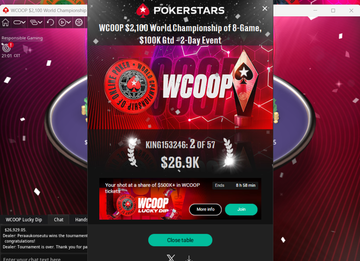This screenshot has height=261, width=360.
Task: Click the refresh arrow icon in toolbar
Action: pyautogui.click(x=50, y=22)
